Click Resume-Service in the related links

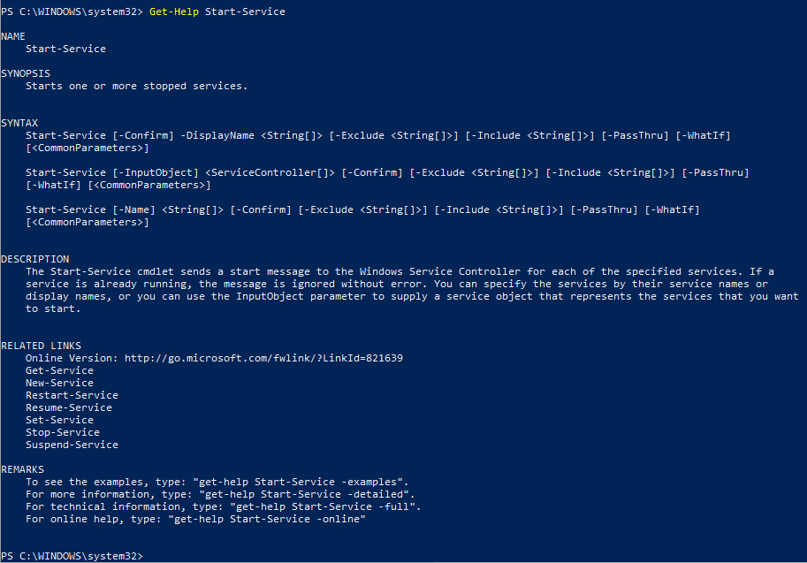(x=69, y=407)
